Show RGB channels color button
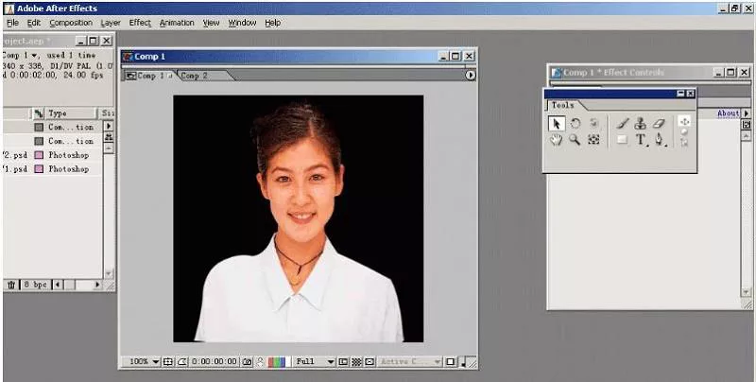The width and height of the screenshot is (756, 382). (x=277, y=361)
